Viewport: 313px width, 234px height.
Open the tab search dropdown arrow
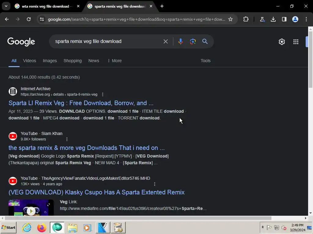pyautogui.click(x=6, y=6)
